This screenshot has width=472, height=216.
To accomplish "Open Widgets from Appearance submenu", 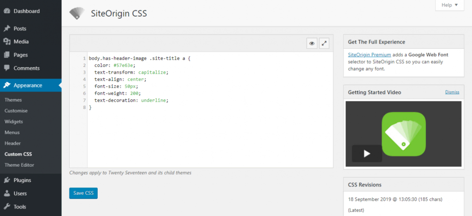I will pos(14,122).
